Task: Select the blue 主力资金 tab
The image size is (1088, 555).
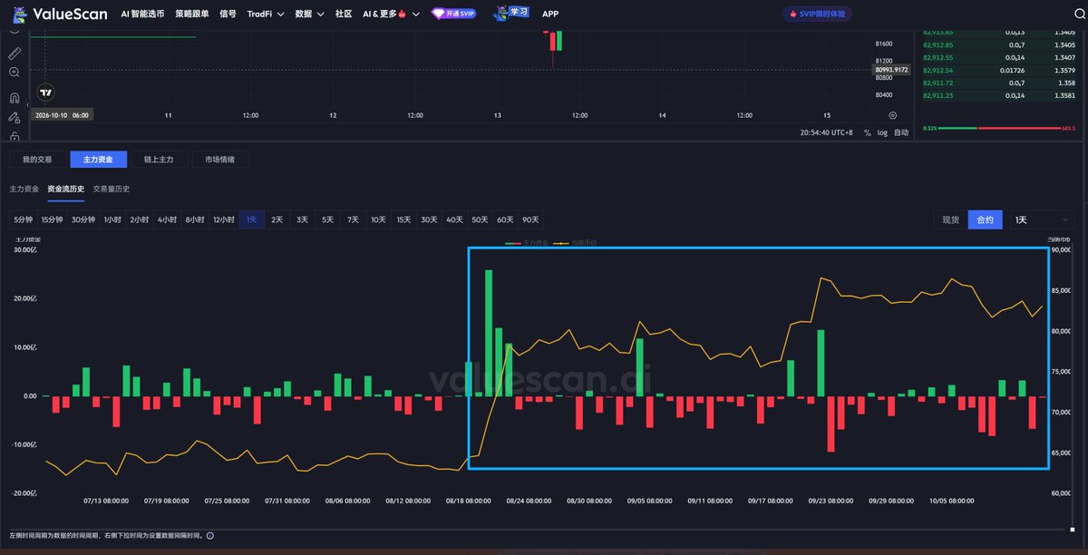Action: 98,160
